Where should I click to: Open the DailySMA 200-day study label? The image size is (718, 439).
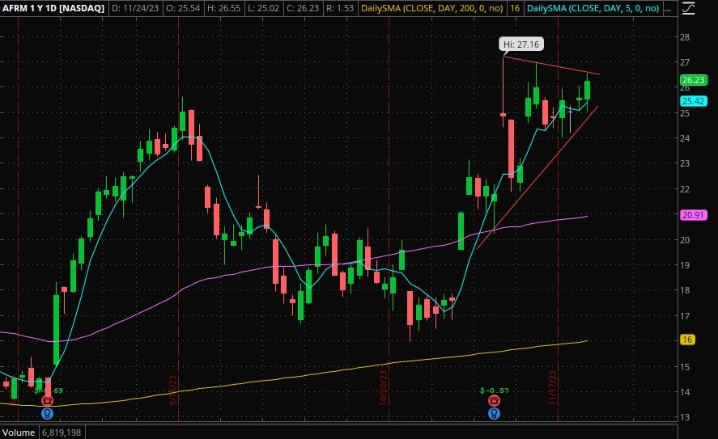[x=431, y=8]
